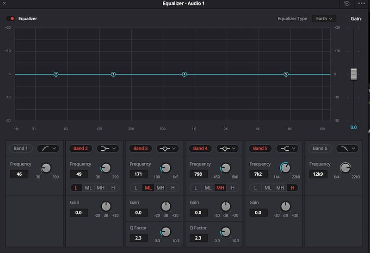The width and height of the screenshot is (370, 253).
Task: Click the output Gain slider handle
Action: [354, 74]
